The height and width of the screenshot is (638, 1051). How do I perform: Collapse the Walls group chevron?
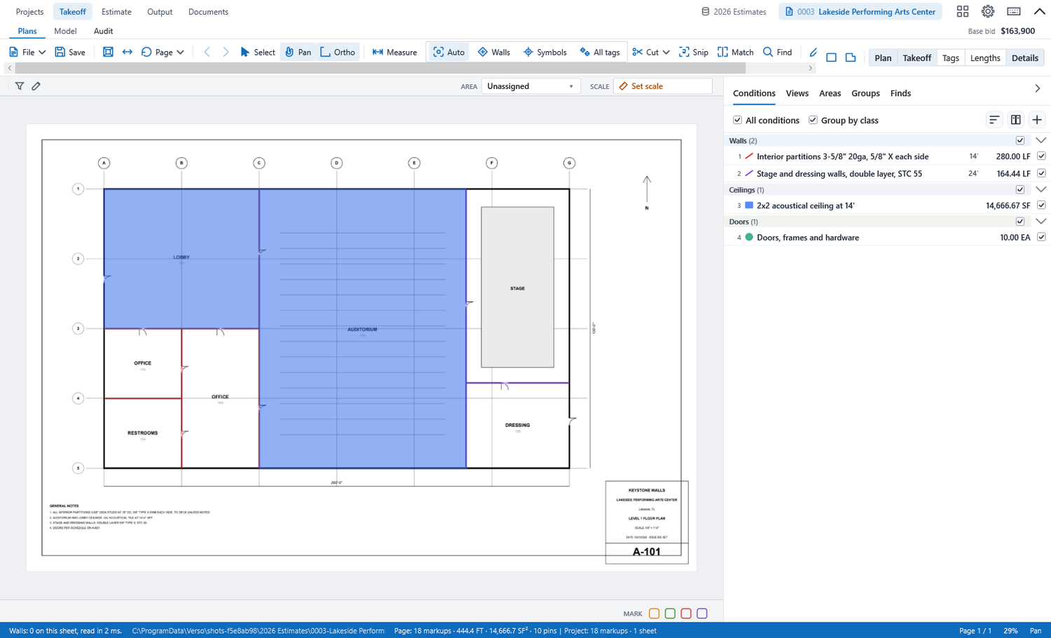pyautogui.click(x=1040, y=141)
